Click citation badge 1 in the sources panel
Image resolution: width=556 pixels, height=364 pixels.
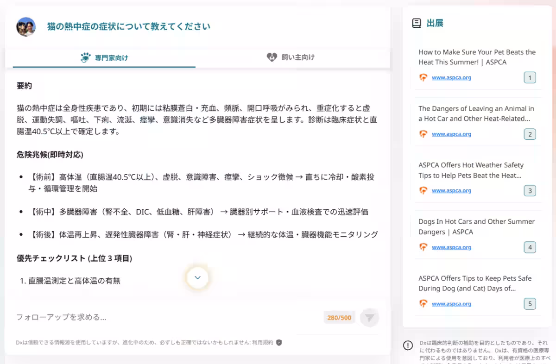tap(530, 77)
